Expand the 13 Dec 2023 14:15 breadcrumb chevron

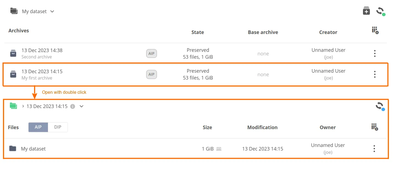[81, 106]
